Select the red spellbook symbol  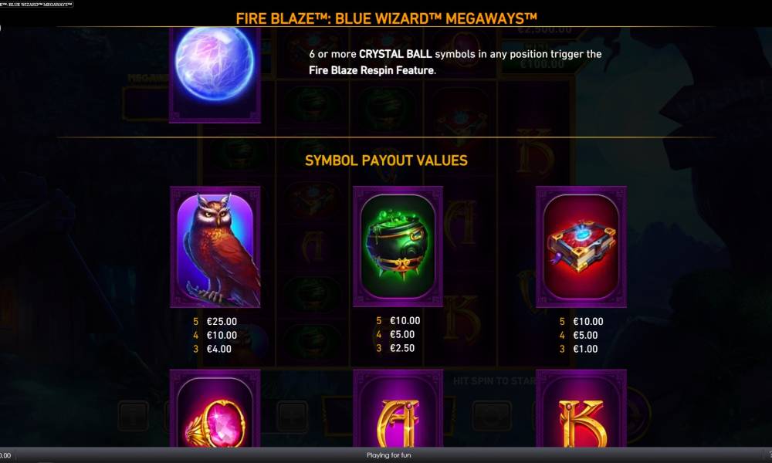coord(581,246)
